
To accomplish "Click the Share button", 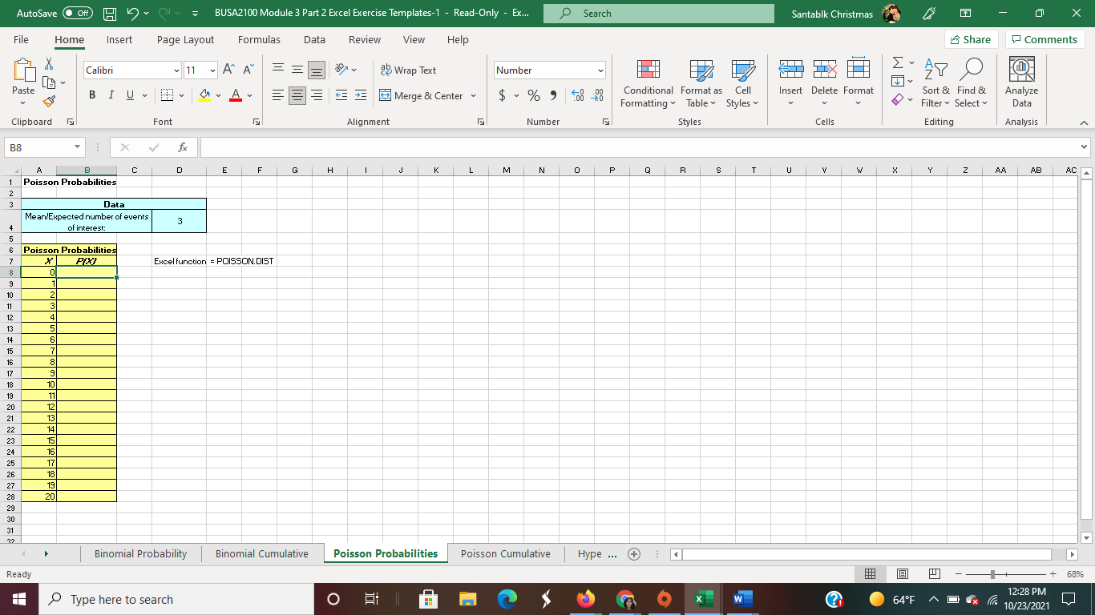I will (970, 39).
